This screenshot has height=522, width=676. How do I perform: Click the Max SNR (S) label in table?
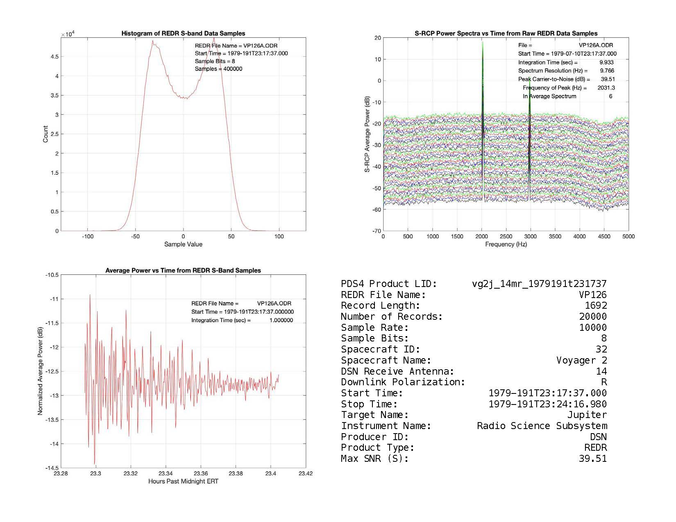point(375,459)
